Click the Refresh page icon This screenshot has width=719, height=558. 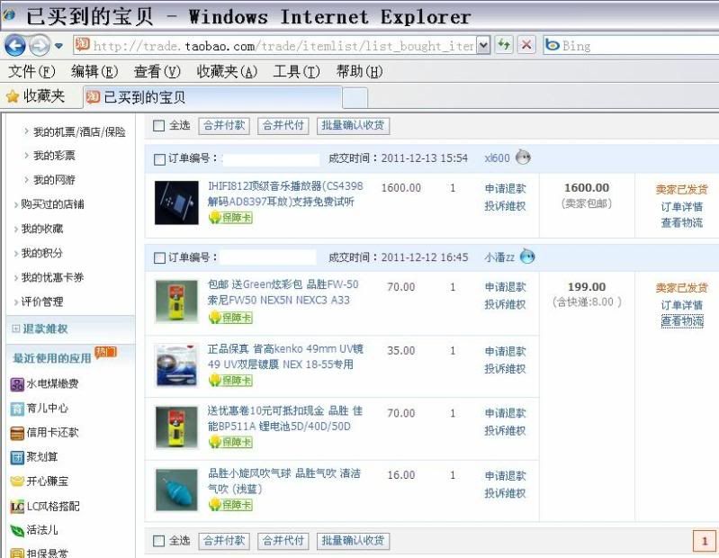(x=504, y=45)
